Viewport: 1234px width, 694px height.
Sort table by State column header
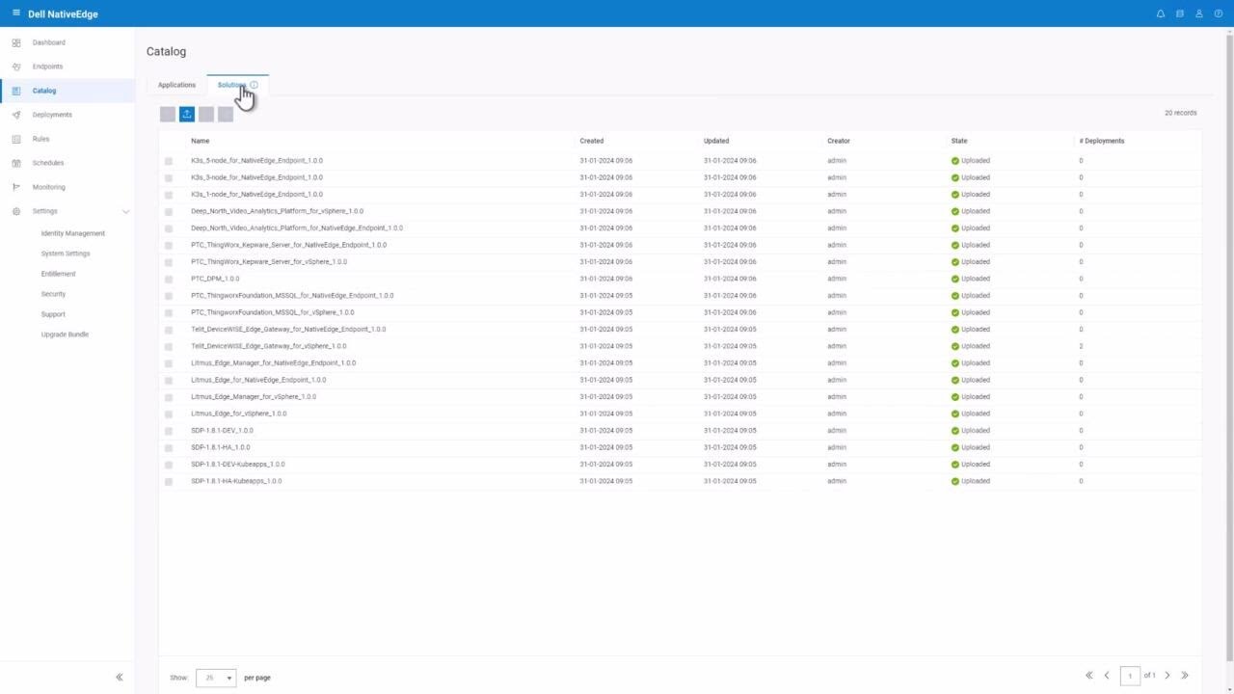point(959,141)
